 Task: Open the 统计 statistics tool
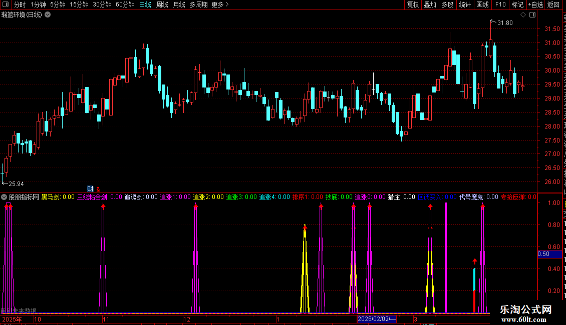point(464,4)
